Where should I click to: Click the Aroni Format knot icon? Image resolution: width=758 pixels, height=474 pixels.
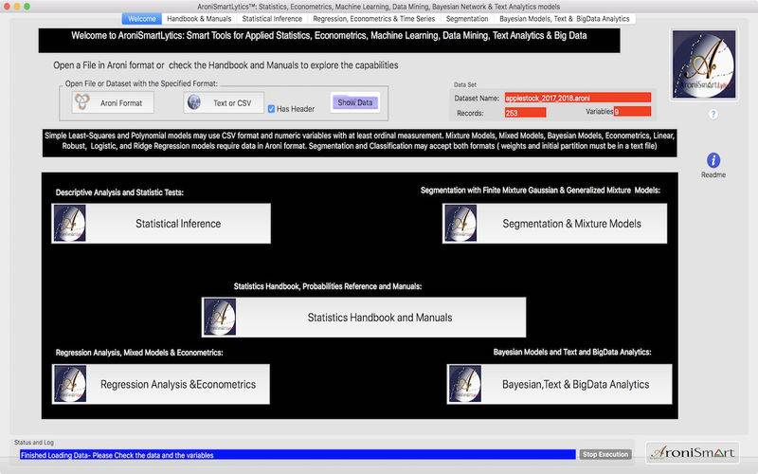[82, 102]
